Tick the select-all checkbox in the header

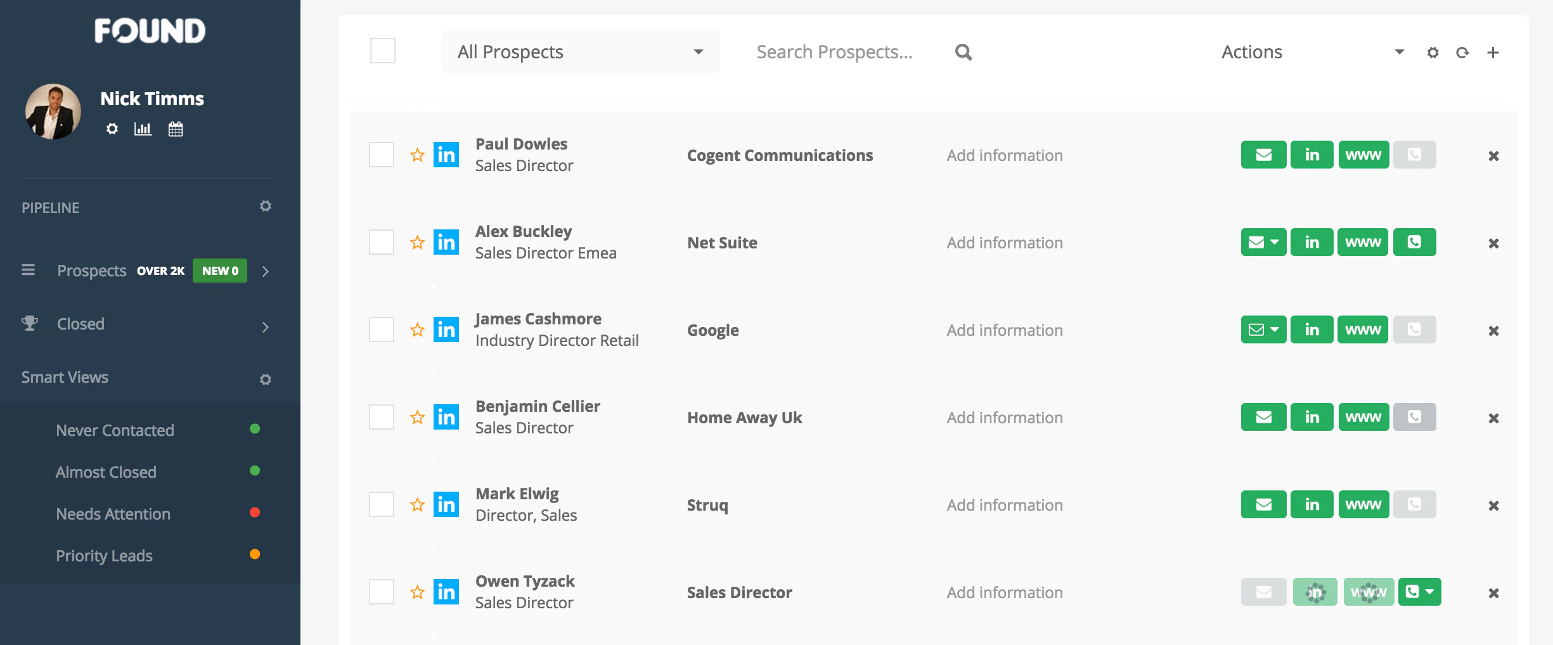pyautogui.click(x=383, y=51)
